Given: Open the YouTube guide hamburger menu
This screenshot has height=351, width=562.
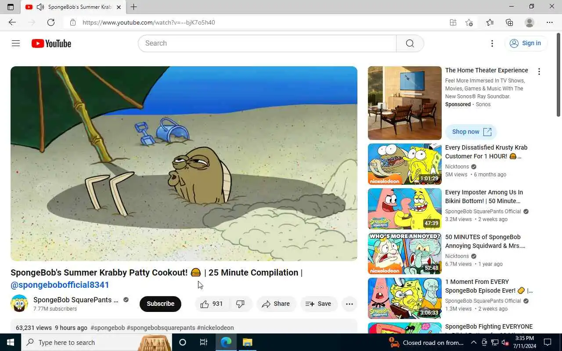Looking at the screenshot, I should [x=16, y=43].
